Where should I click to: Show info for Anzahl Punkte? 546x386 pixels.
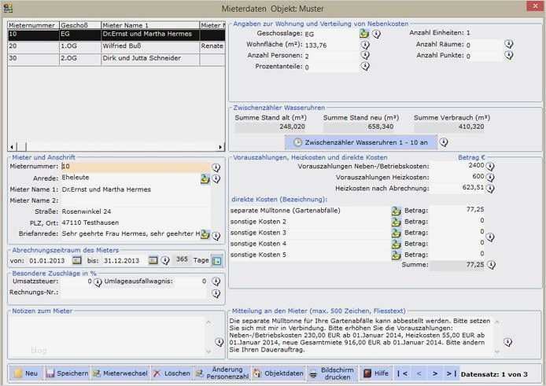click(509, 55)
